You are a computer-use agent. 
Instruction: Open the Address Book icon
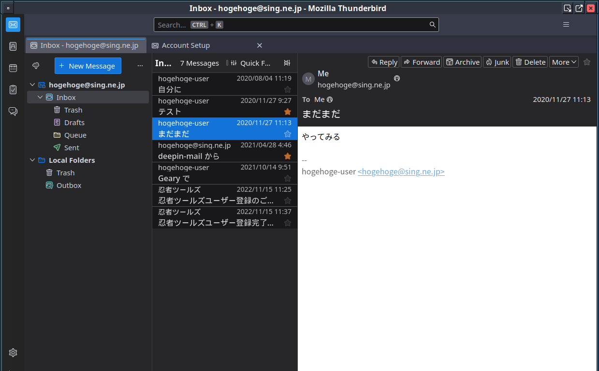[13, 46]
